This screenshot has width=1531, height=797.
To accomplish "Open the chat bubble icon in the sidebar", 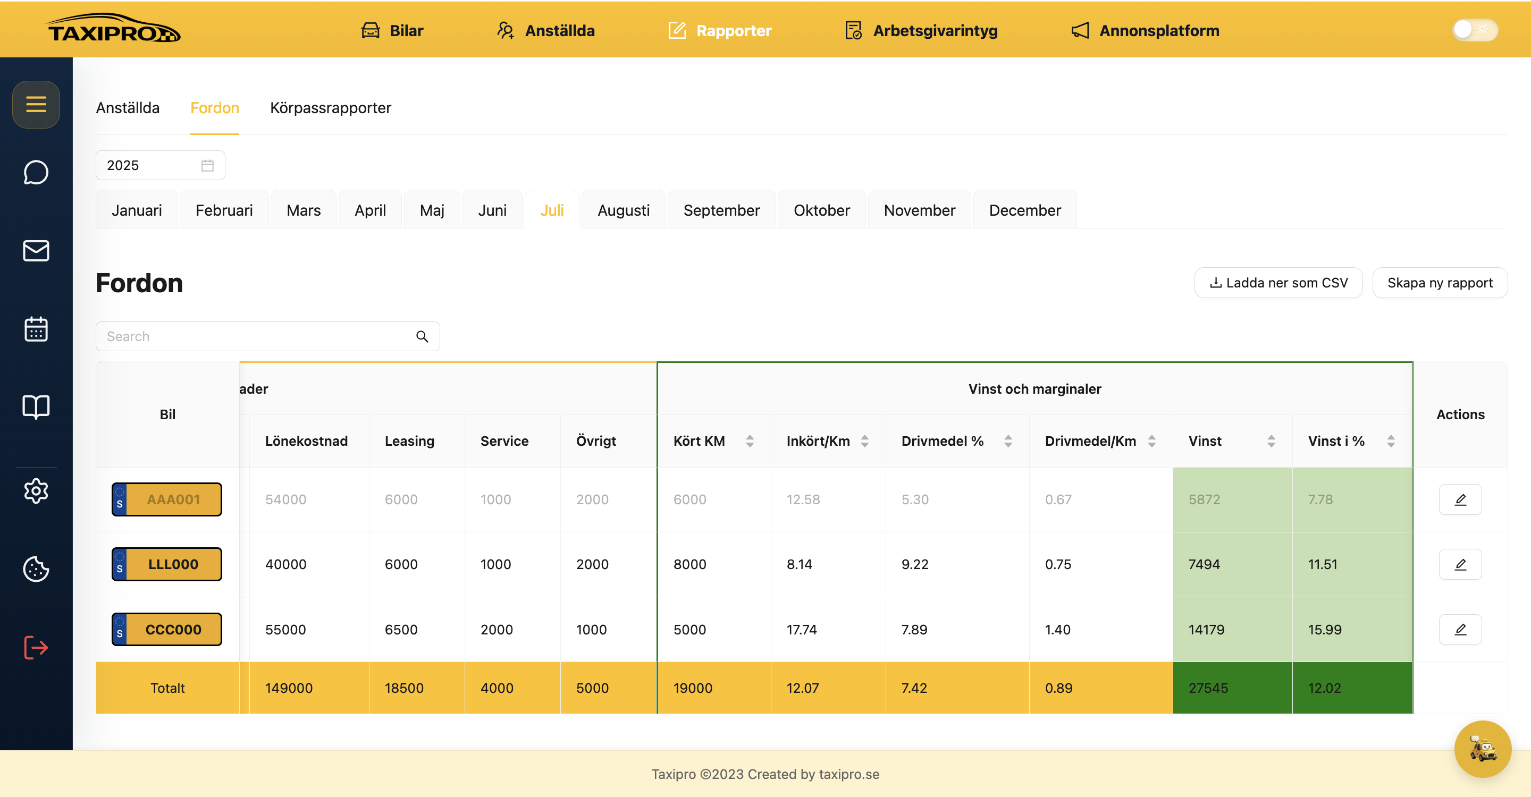I will 36,173.
